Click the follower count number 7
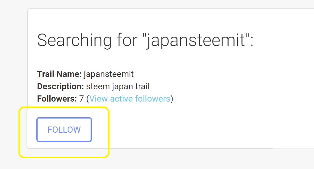 82,99
